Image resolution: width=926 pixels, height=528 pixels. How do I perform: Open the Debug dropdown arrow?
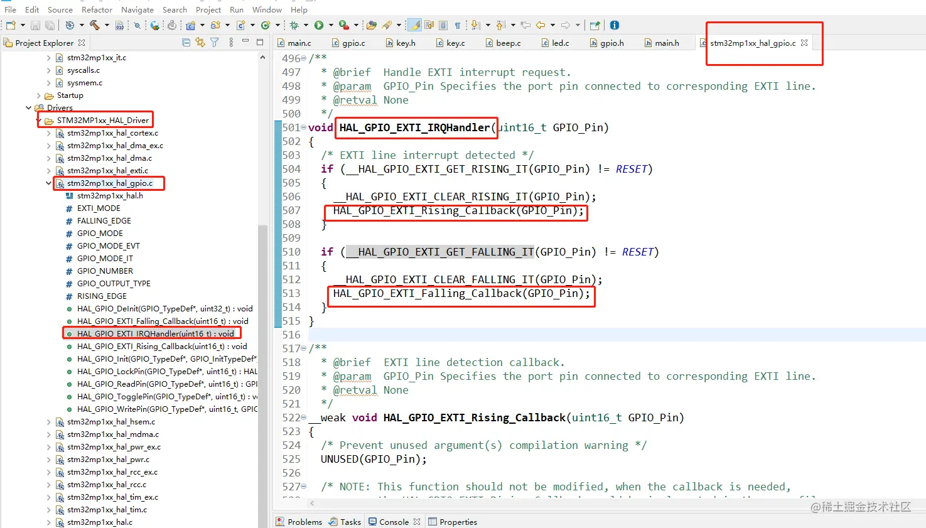306,25
